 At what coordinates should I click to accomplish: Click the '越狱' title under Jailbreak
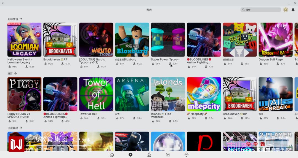point(260,114)
